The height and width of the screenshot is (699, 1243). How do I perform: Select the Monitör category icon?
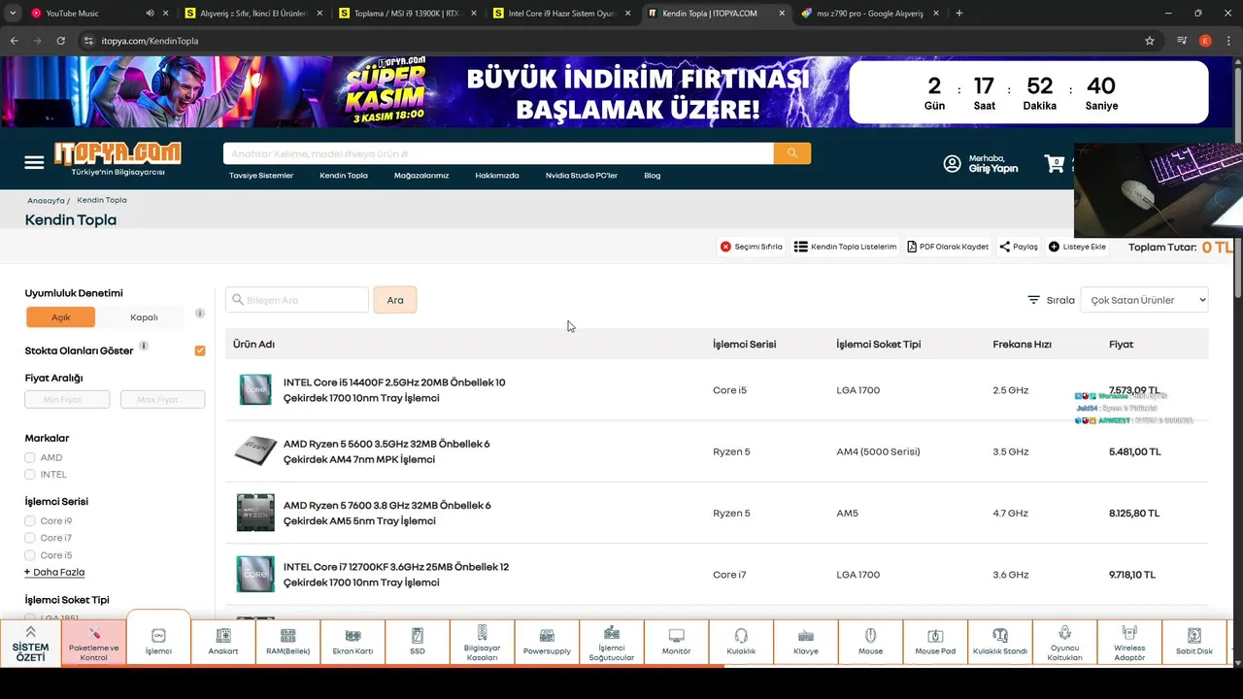tap(676, 641)
